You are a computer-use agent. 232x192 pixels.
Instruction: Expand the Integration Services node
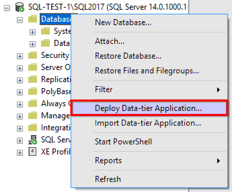pos(20,129)
